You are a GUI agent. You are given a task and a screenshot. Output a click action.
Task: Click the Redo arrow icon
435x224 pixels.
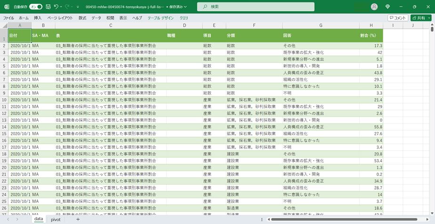(67, 7)
